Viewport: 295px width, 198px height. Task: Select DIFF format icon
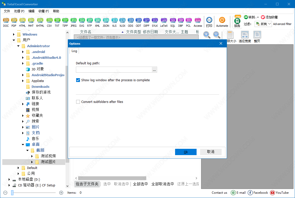click(146, 22)
